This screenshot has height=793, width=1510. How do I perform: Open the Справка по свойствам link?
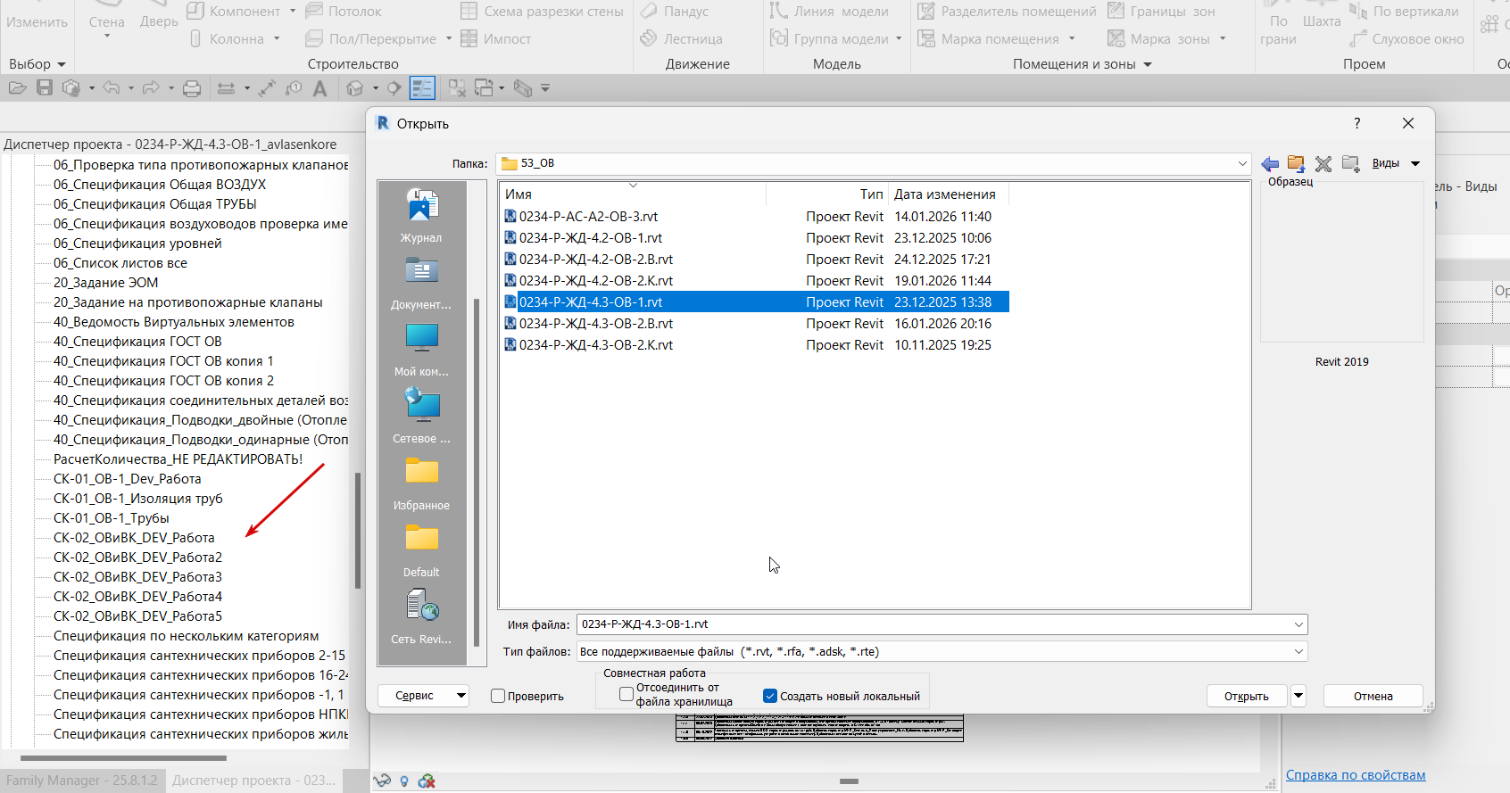point(1356,775)
